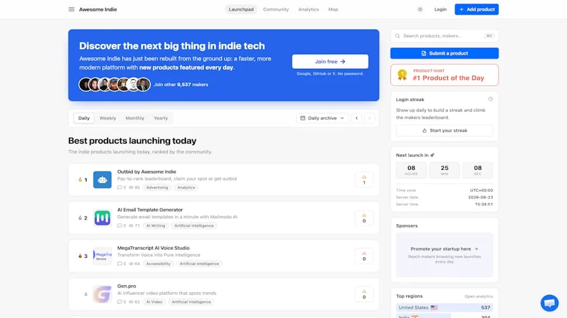Image resolution: width=567 pixels, height=318 pixels.
Task: Upvote Outbid by Awesome Indie
Action: point(364,180)
